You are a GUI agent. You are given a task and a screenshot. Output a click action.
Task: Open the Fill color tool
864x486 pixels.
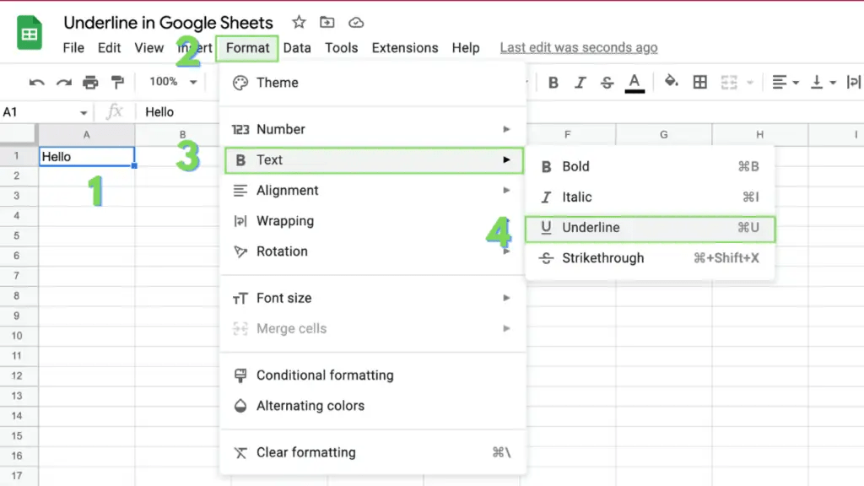672,82
